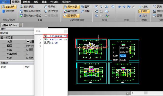Collapse the 一般设置 general settings group

click(2, 37)
